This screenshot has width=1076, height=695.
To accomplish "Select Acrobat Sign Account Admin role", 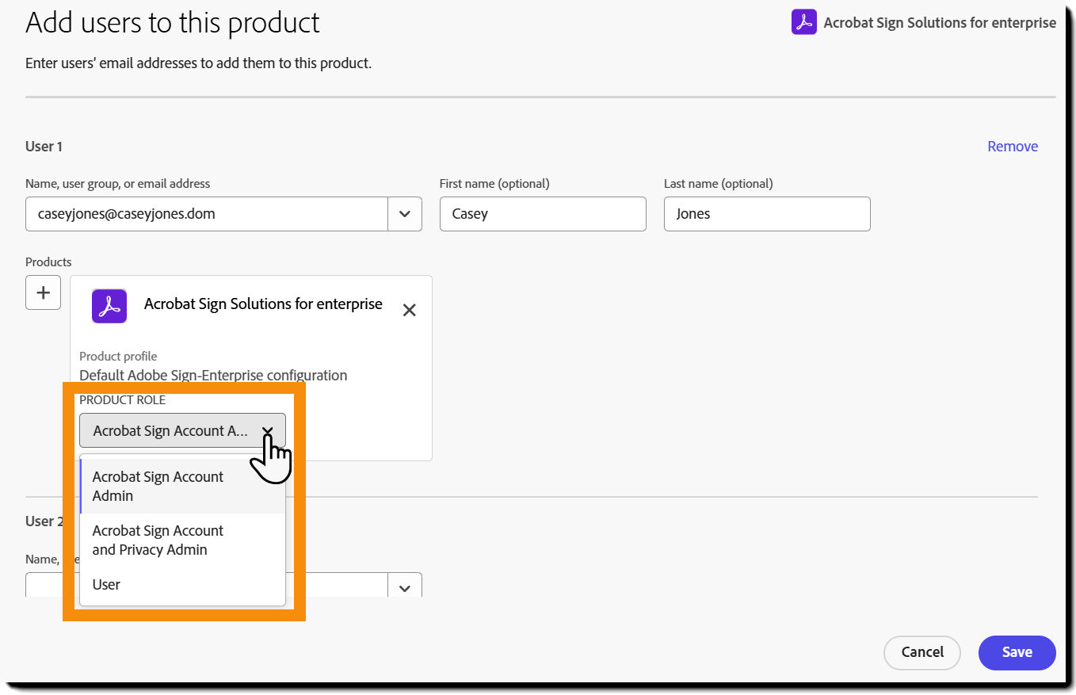I will pyautogui.click(x=158, y=486).
